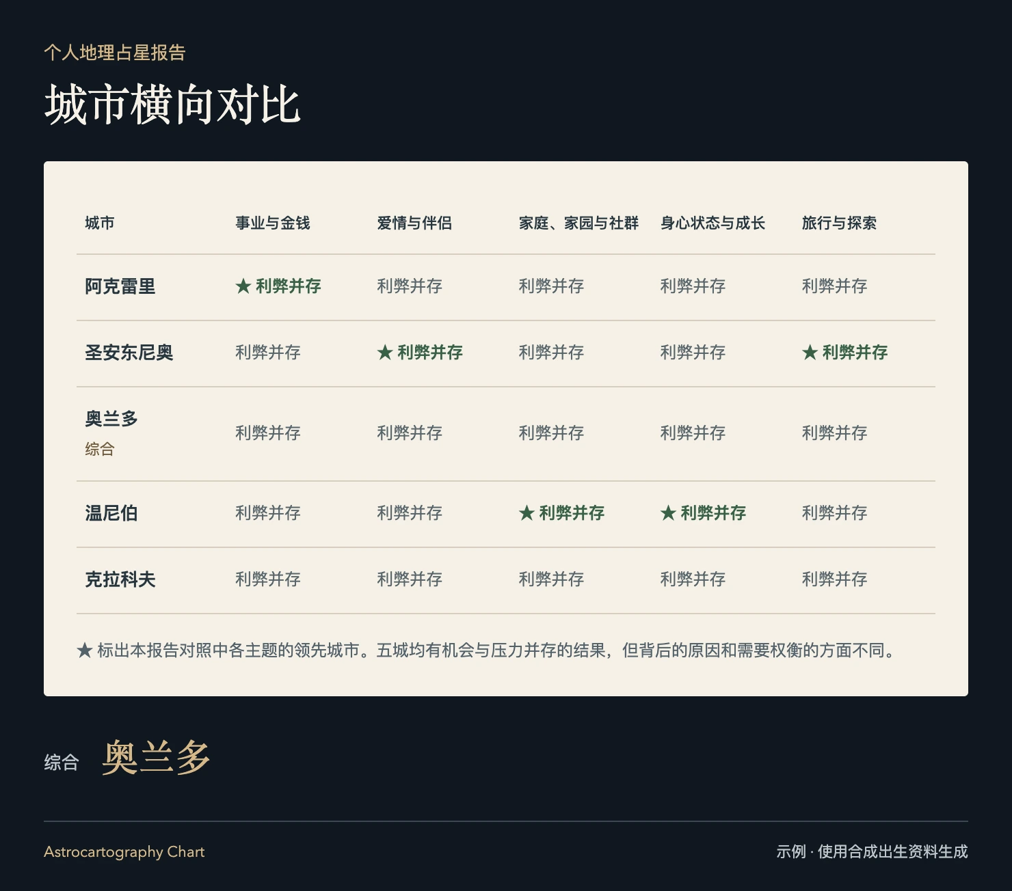Click 克拉科夫's 身心状态与成长 cell
The width and height of the screenshot is (1012, 891).
(693, 579)
